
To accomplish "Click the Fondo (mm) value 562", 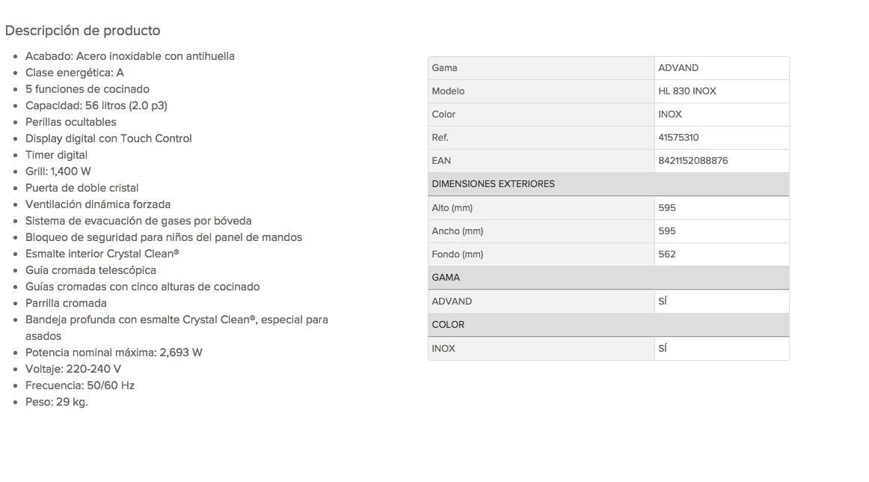I will 667,254.
